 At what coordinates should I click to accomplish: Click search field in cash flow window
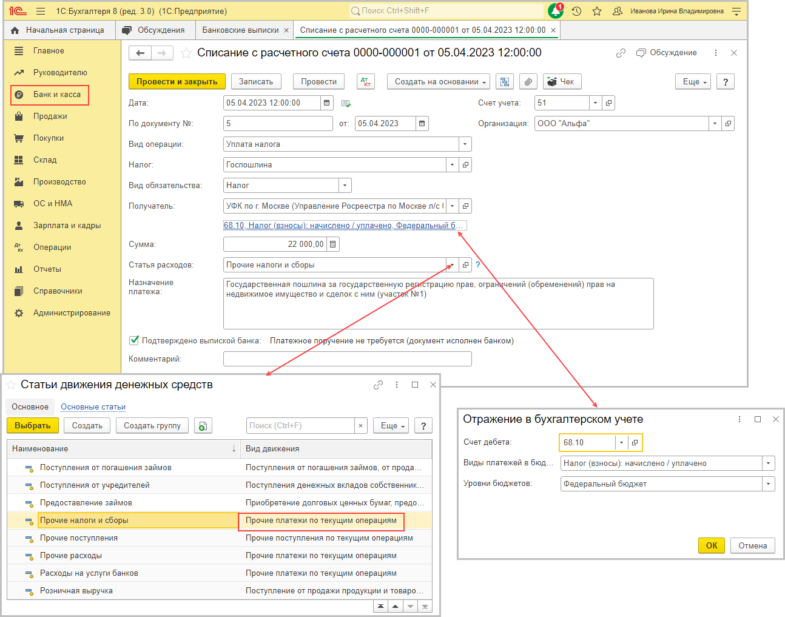[300, 426]
